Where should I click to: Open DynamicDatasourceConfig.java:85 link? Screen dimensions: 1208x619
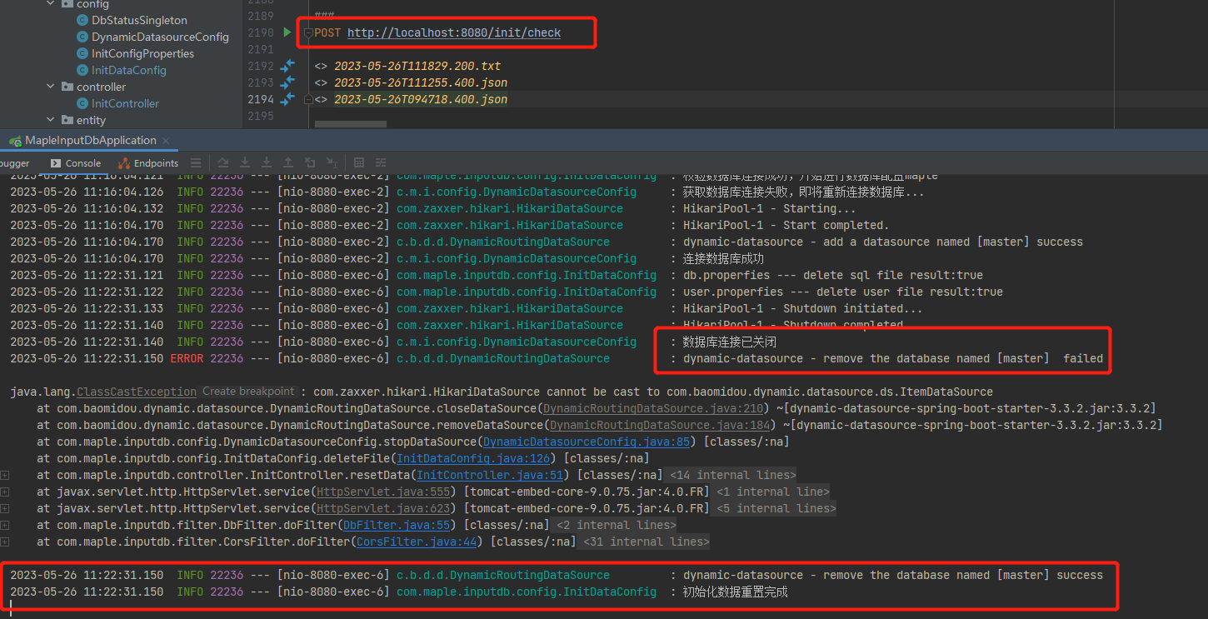point(586,442)
